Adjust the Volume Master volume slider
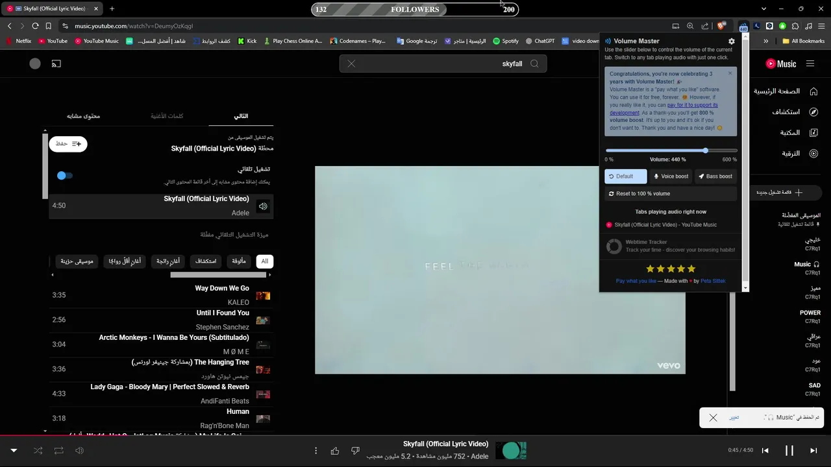 point(671,150)
